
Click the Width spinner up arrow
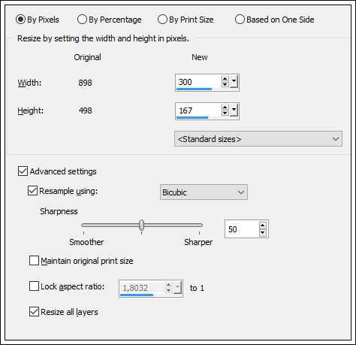tap(225, 79)
